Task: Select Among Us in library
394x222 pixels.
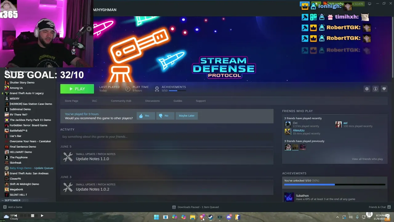Action: tap(16, 88)
